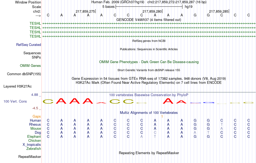The width and height of the screenshot is (256, 163).
Task: Click the 5 bases scale bar
Action: coord(149,7)
